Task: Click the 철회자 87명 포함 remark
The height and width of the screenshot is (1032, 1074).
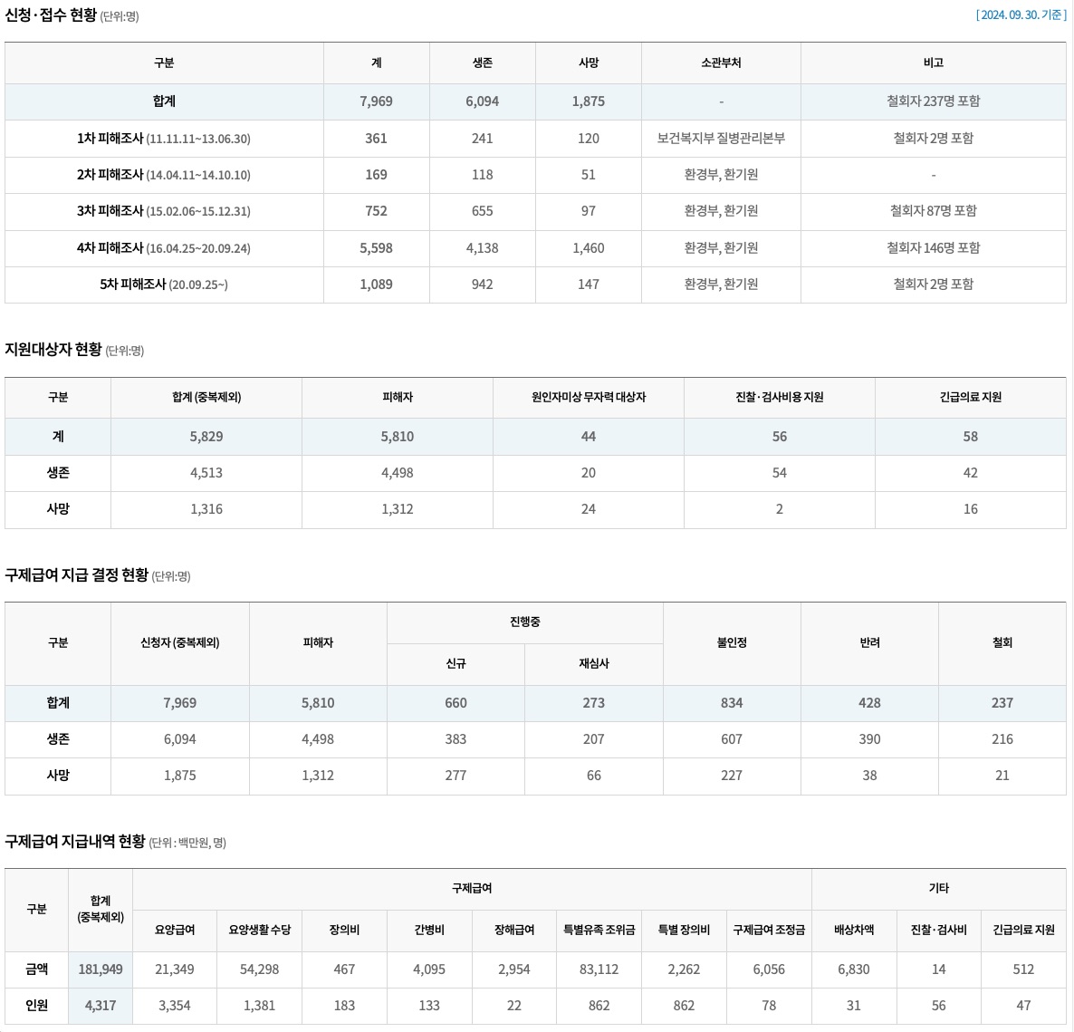Action: pyautogui.click(x=933, y=211)
